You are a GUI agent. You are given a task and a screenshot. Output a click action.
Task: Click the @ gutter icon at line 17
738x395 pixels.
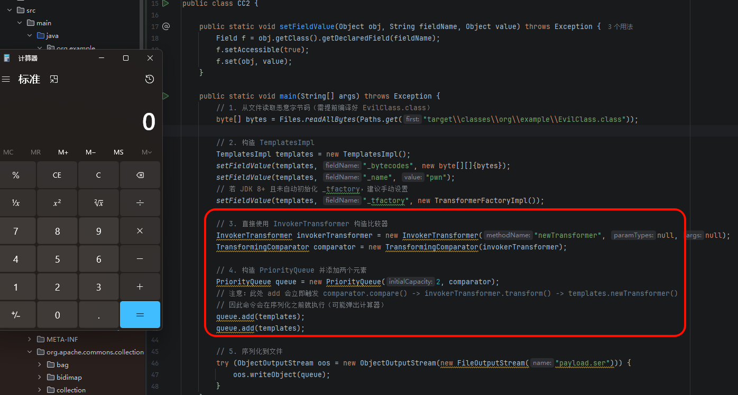tap(166, 26)
